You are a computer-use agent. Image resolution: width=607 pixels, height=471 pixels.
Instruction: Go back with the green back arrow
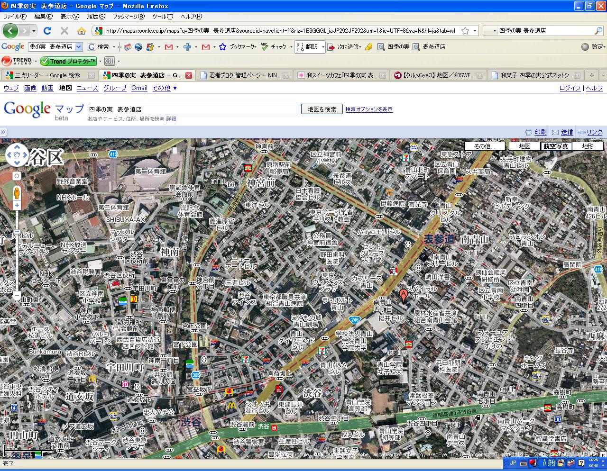tap(10, 31)
